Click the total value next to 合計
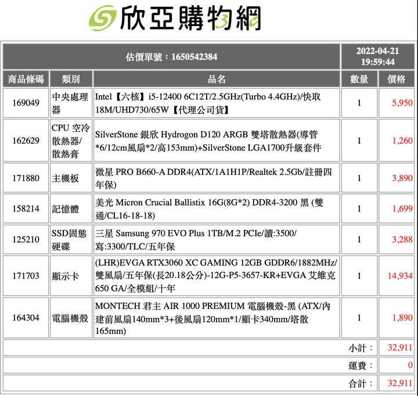This screenshot has width=418, height=396. pyautogui.click(x=400, y=383)
